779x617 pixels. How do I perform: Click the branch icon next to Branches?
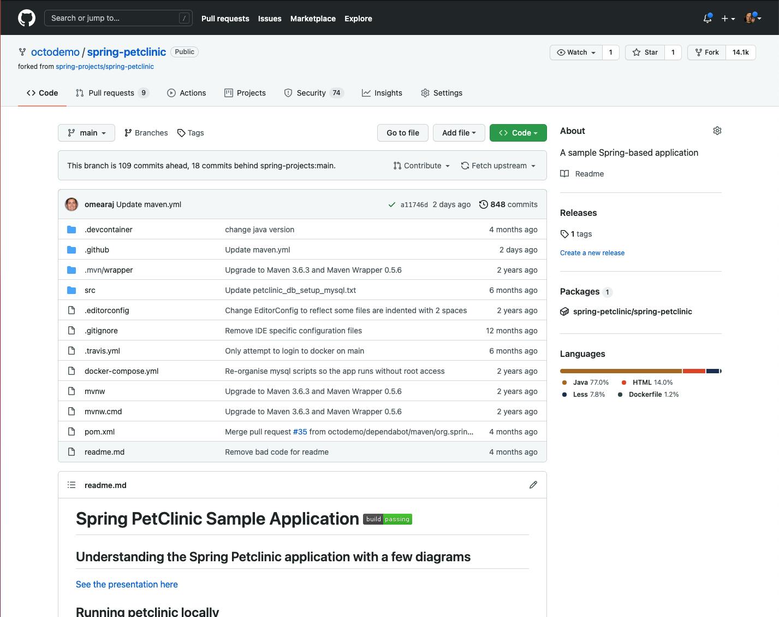tap(128, 132)
